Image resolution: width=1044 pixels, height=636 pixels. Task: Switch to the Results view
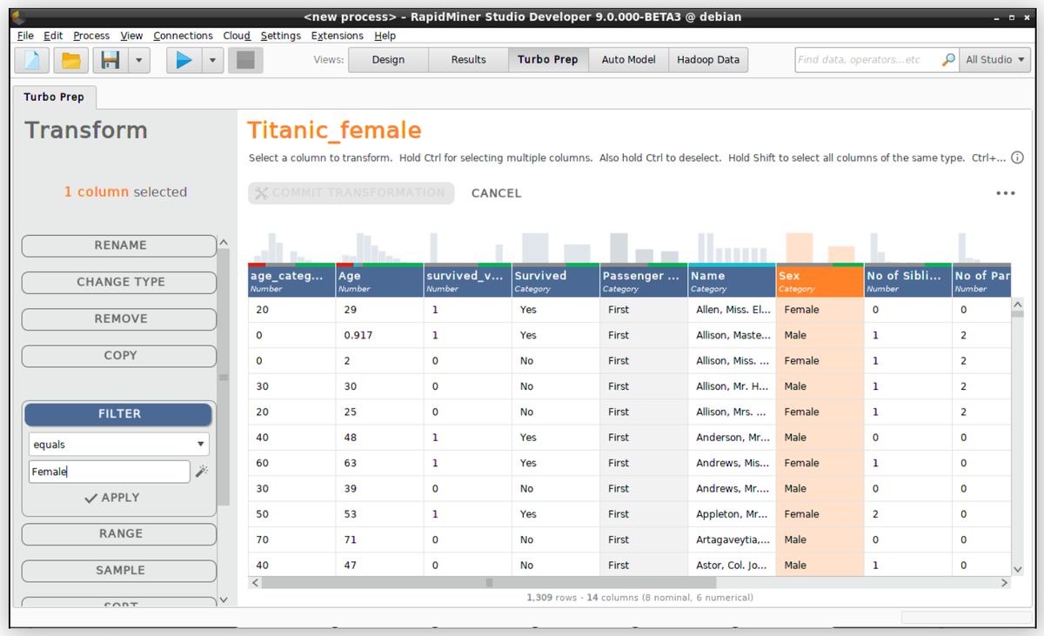[x=468, y=60]
